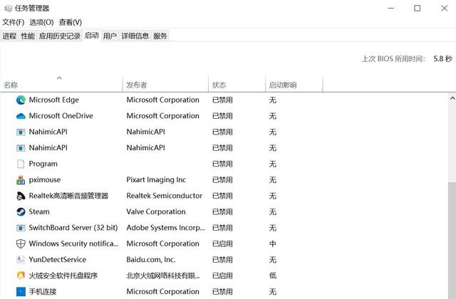This screenshot has width=456, height=299.
Task: Select the Windows Security notification entry
Action: pos(73,243)
